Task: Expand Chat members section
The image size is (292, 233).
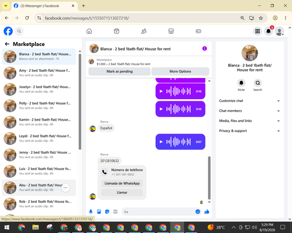Action: tap(249, 111)
